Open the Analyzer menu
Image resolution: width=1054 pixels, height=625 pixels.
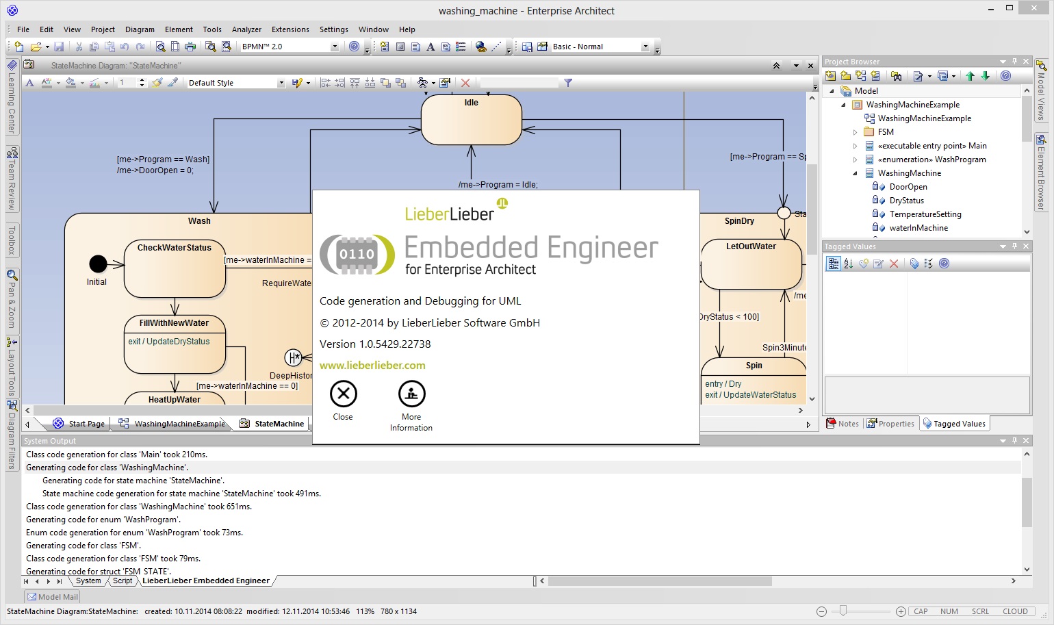(x=246, y=29)
